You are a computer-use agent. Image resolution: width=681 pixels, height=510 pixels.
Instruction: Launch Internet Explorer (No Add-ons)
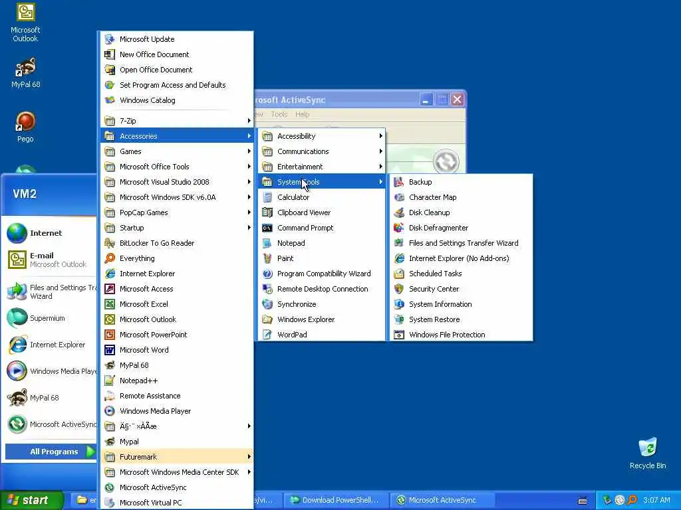pos(461,258)
